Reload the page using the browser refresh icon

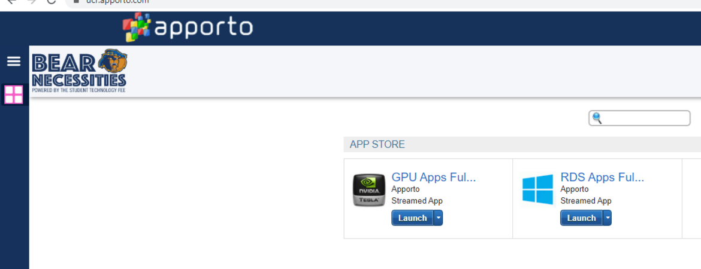tap(52, 2)
